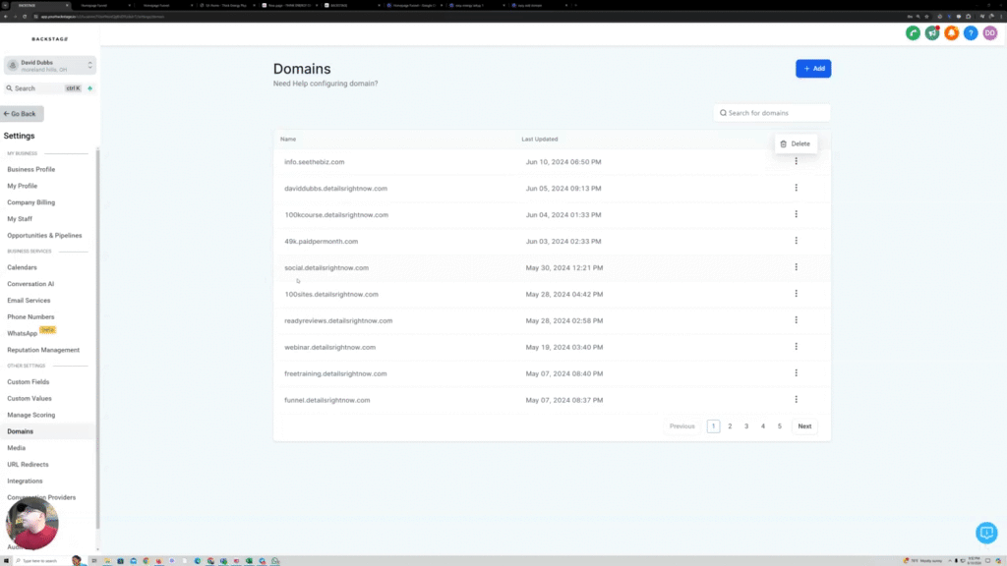Click the Search for domains field

771,113
